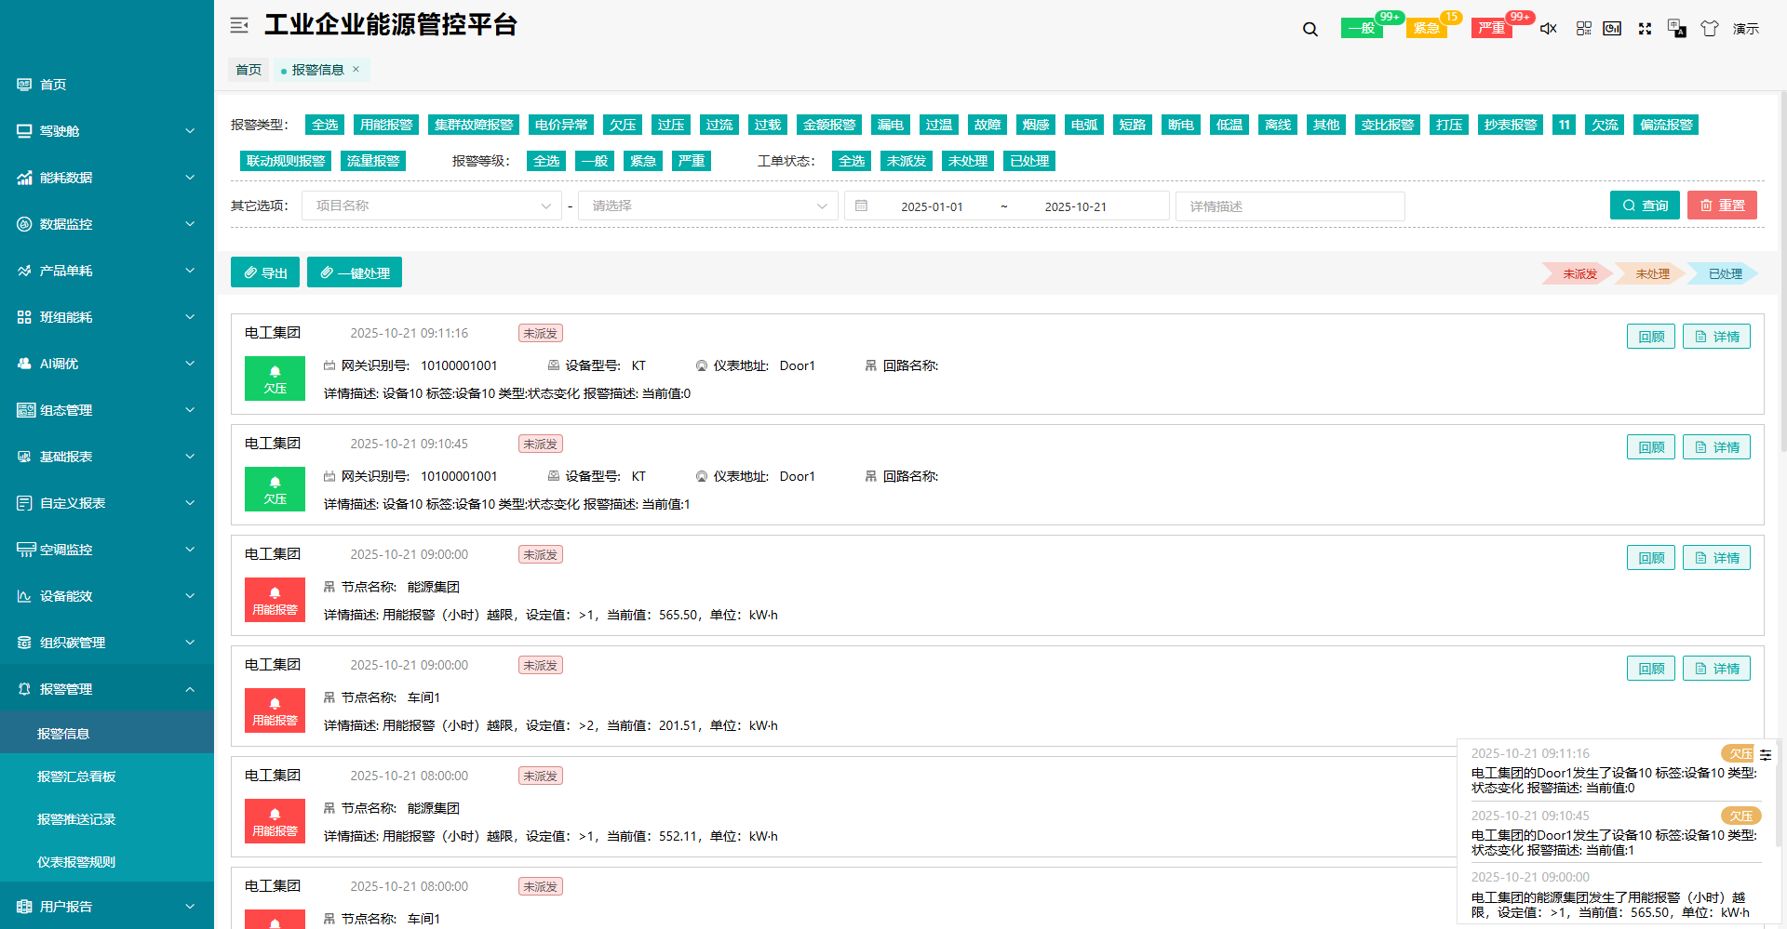Expand the AI调优 sidebar menu
The width and height of the screenshot is (1787, 929).
coord(107,364)
